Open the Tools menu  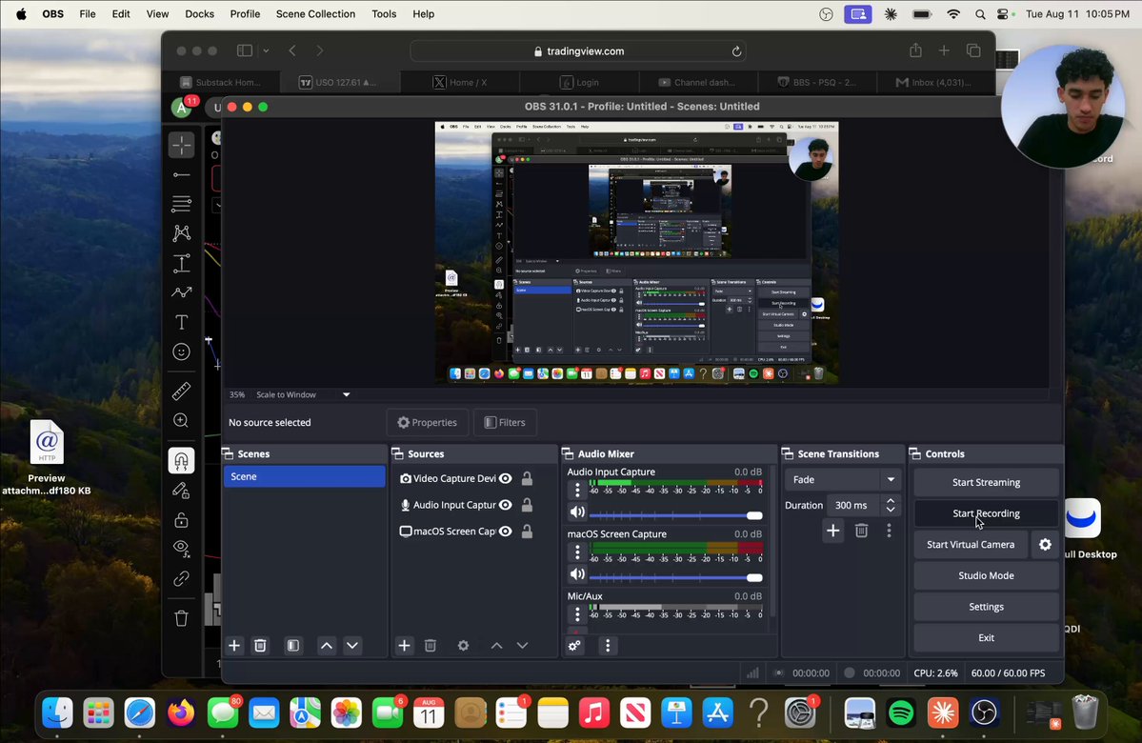click(384, 14)
